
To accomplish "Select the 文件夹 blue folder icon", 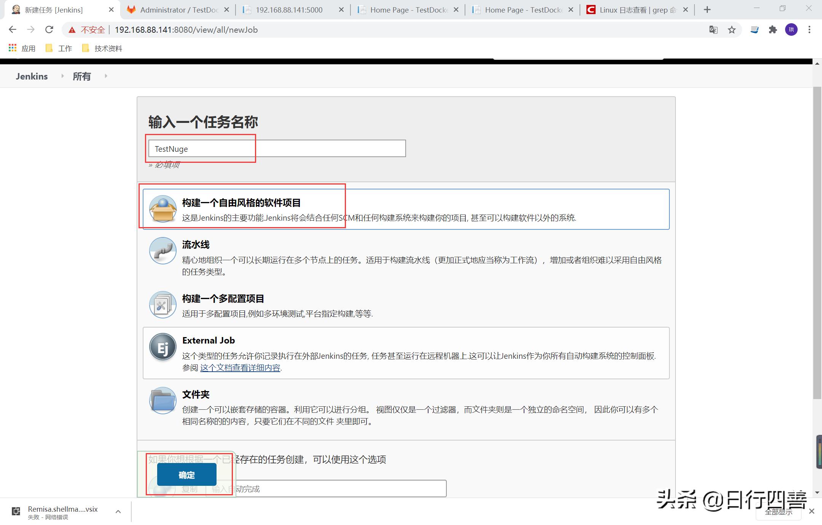I will (162, 401).
